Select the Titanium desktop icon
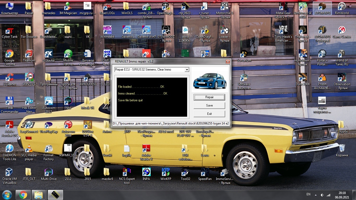 [29, 56]
